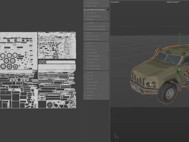Apply Mirror U command
Viewport: 189px width, 142px height.
coord(96,43)
